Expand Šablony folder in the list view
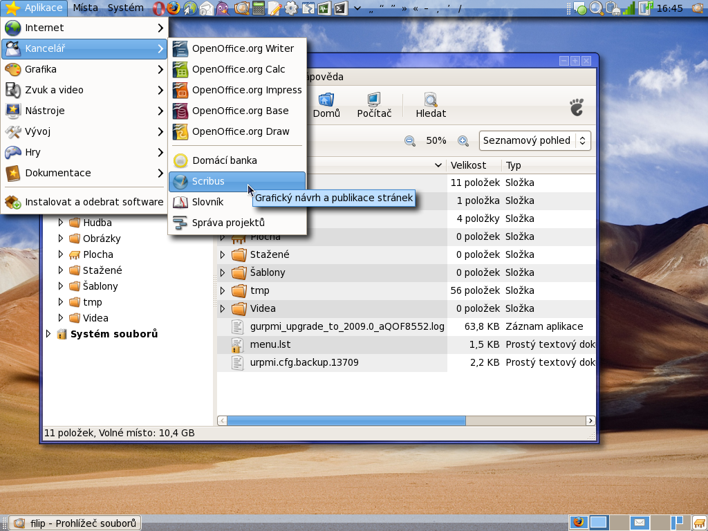708x531 pixels. pos(223,272)
